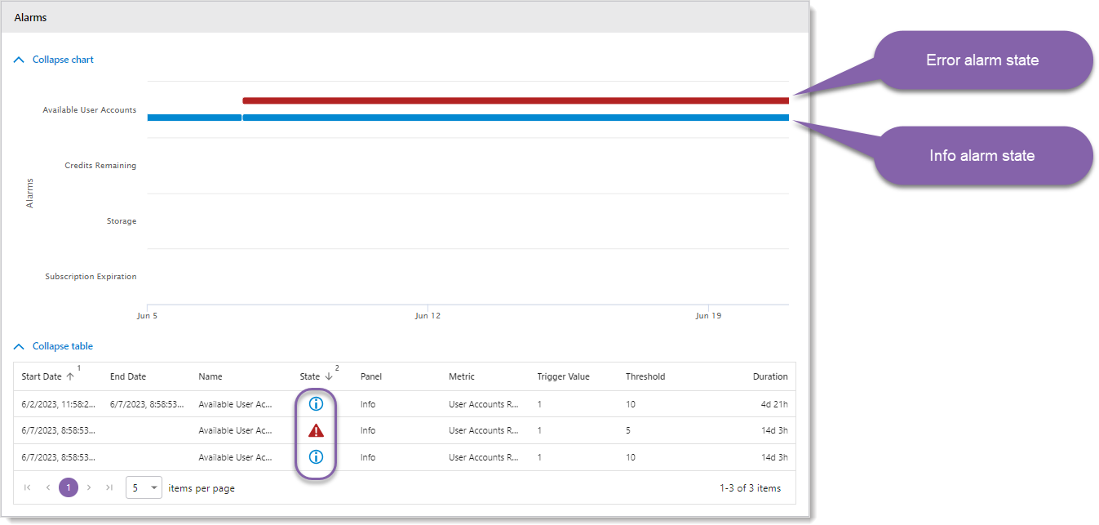Click the first-page pagination icon
This screenshot has height=525, width=1099.
point(27,487)
